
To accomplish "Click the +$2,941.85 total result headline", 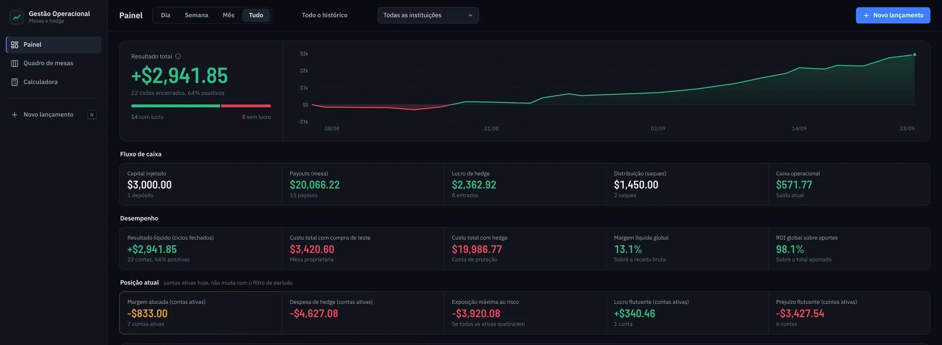I will click(x=179, y=76).
